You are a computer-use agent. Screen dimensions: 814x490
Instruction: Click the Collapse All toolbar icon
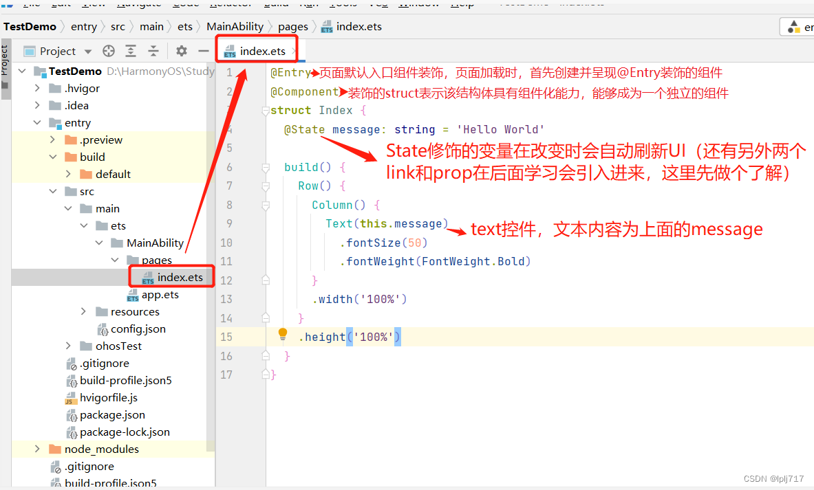(x=153, y=51)
